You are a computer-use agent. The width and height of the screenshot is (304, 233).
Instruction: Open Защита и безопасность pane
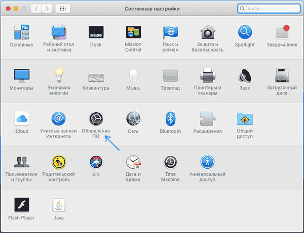(208, 33)
